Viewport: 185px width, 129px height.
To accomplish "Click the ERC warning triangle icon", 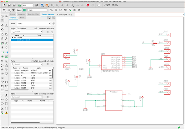I will (x=6, y=113).
